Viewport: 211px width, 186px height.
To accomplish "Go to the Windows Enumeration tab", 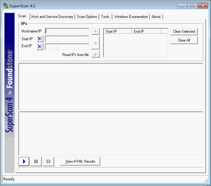I will point(131,16).
